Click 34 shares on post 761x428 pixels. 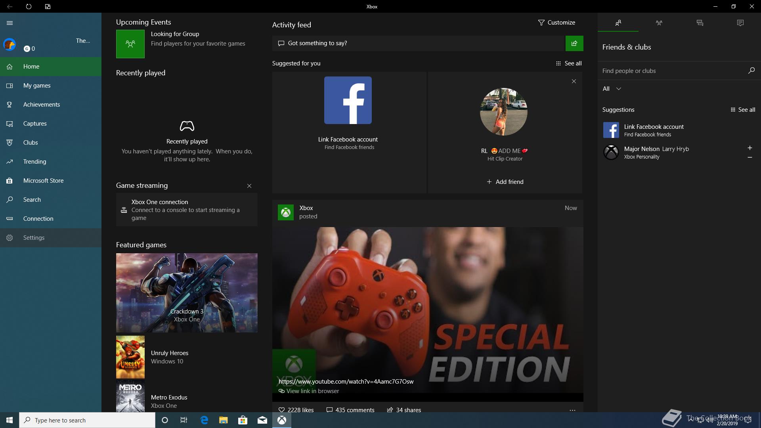coord(404,410)
